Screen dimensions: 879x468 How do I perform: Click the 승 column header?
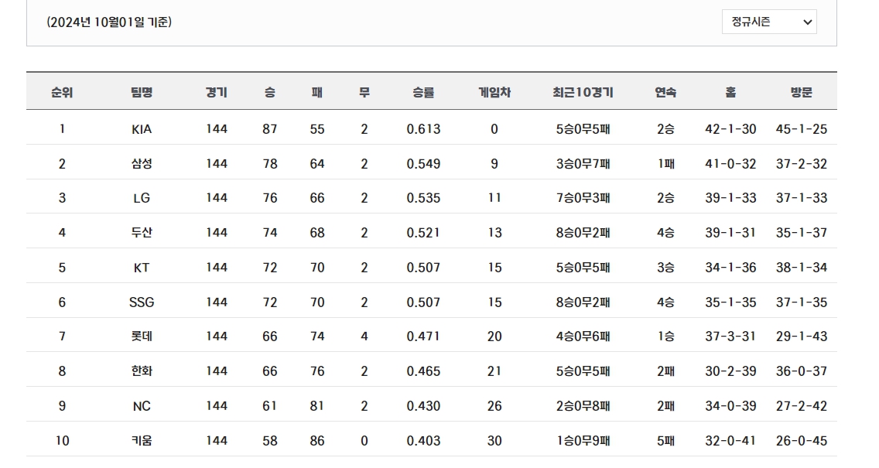tap(269, 93)
